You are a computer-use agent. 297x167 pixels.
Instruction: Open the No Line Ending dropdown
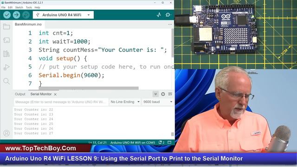click(x=125, y=102)
